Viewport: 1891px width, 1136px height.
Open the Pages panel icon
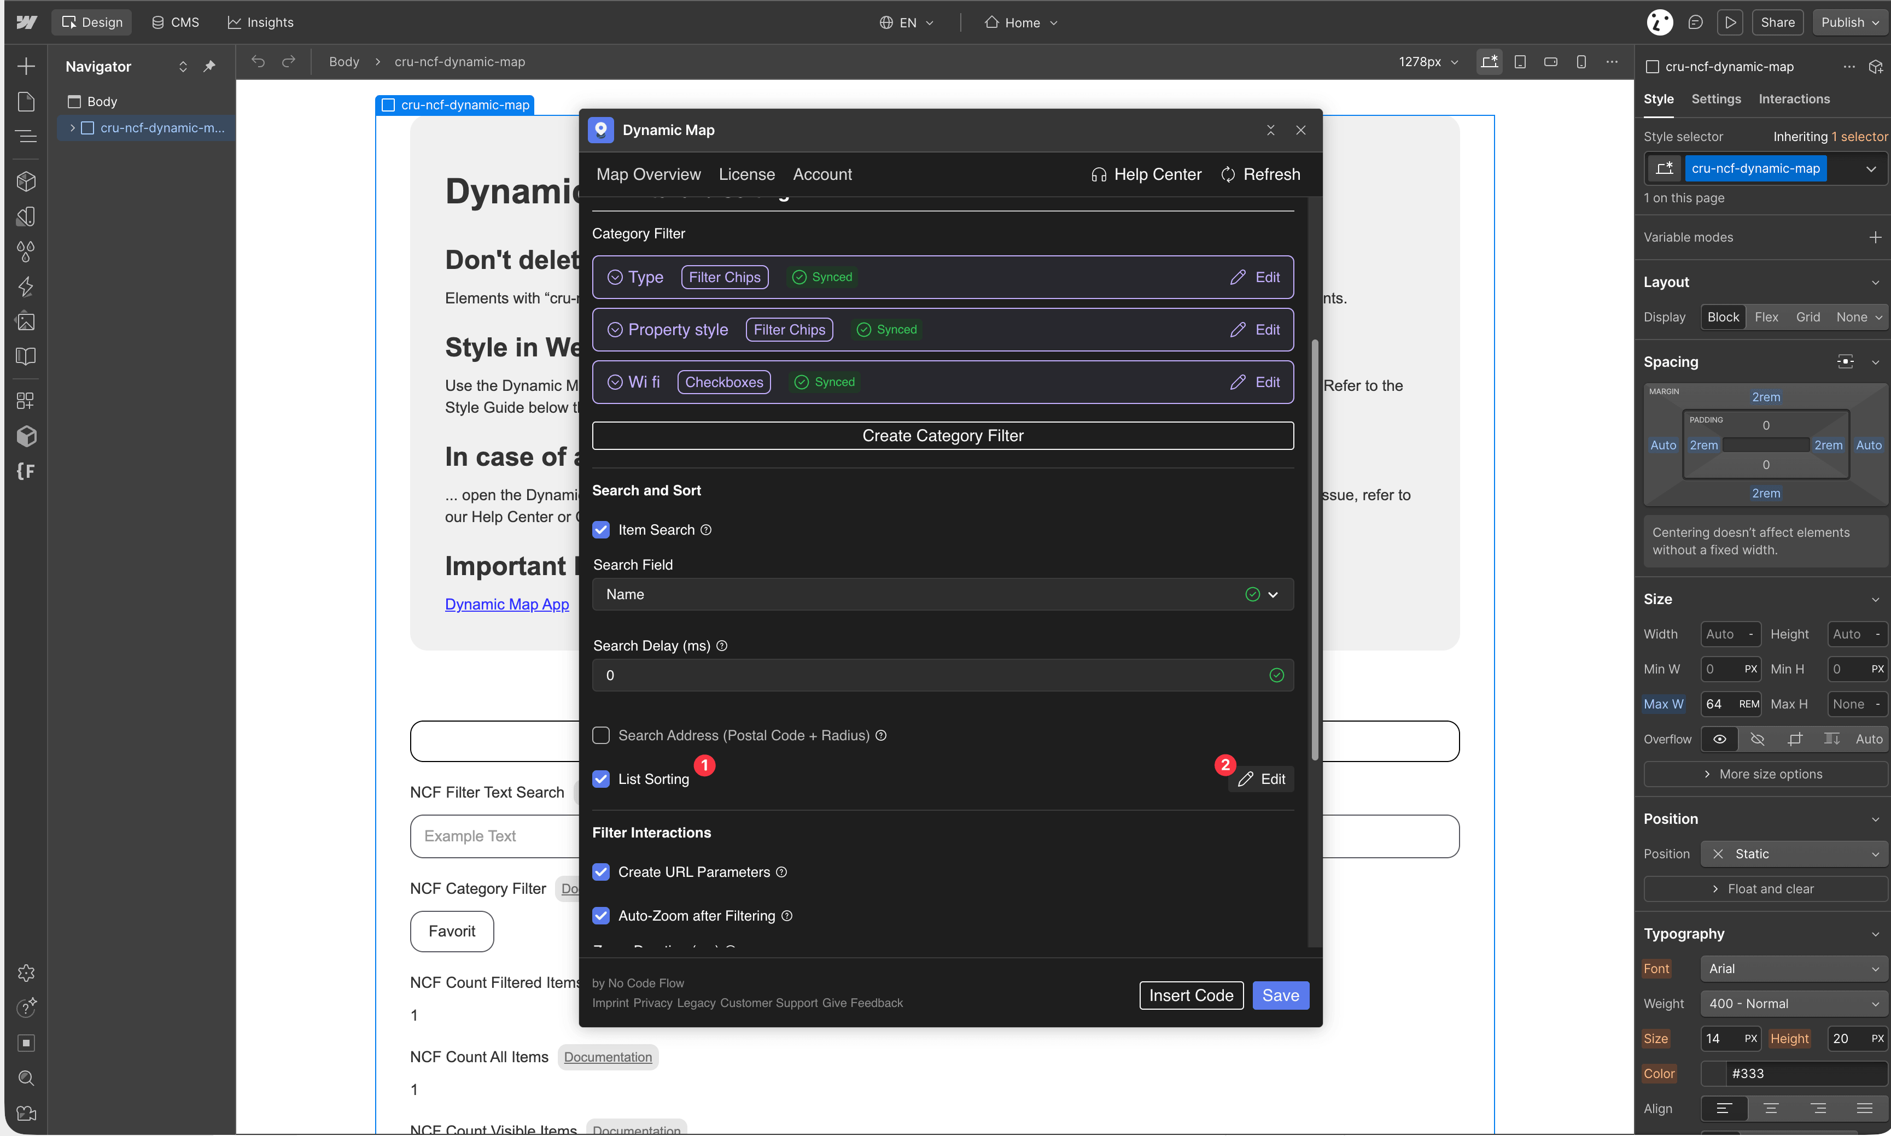(x=26, y=101)
